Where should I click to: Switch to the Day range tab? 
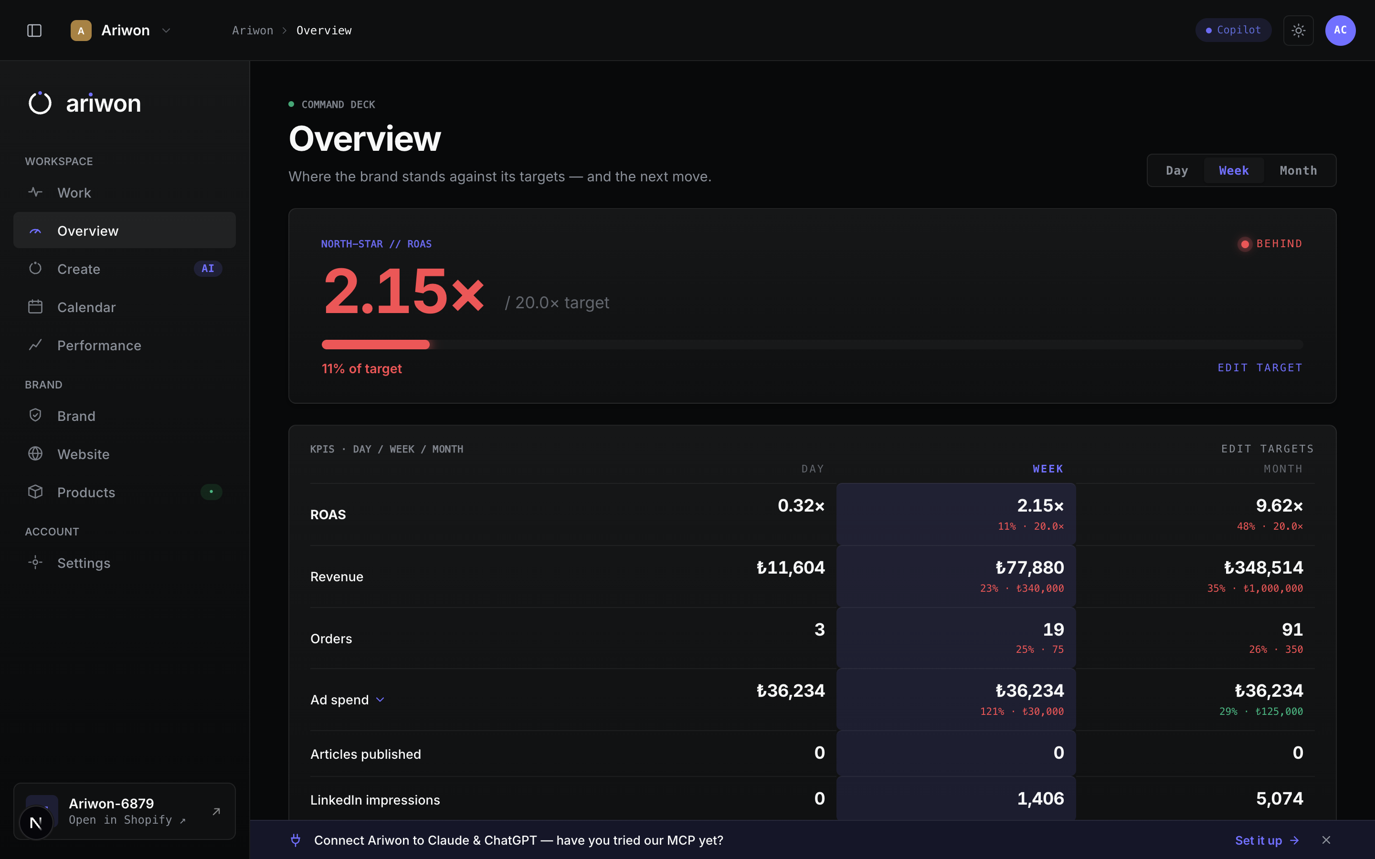point(1177,170)
